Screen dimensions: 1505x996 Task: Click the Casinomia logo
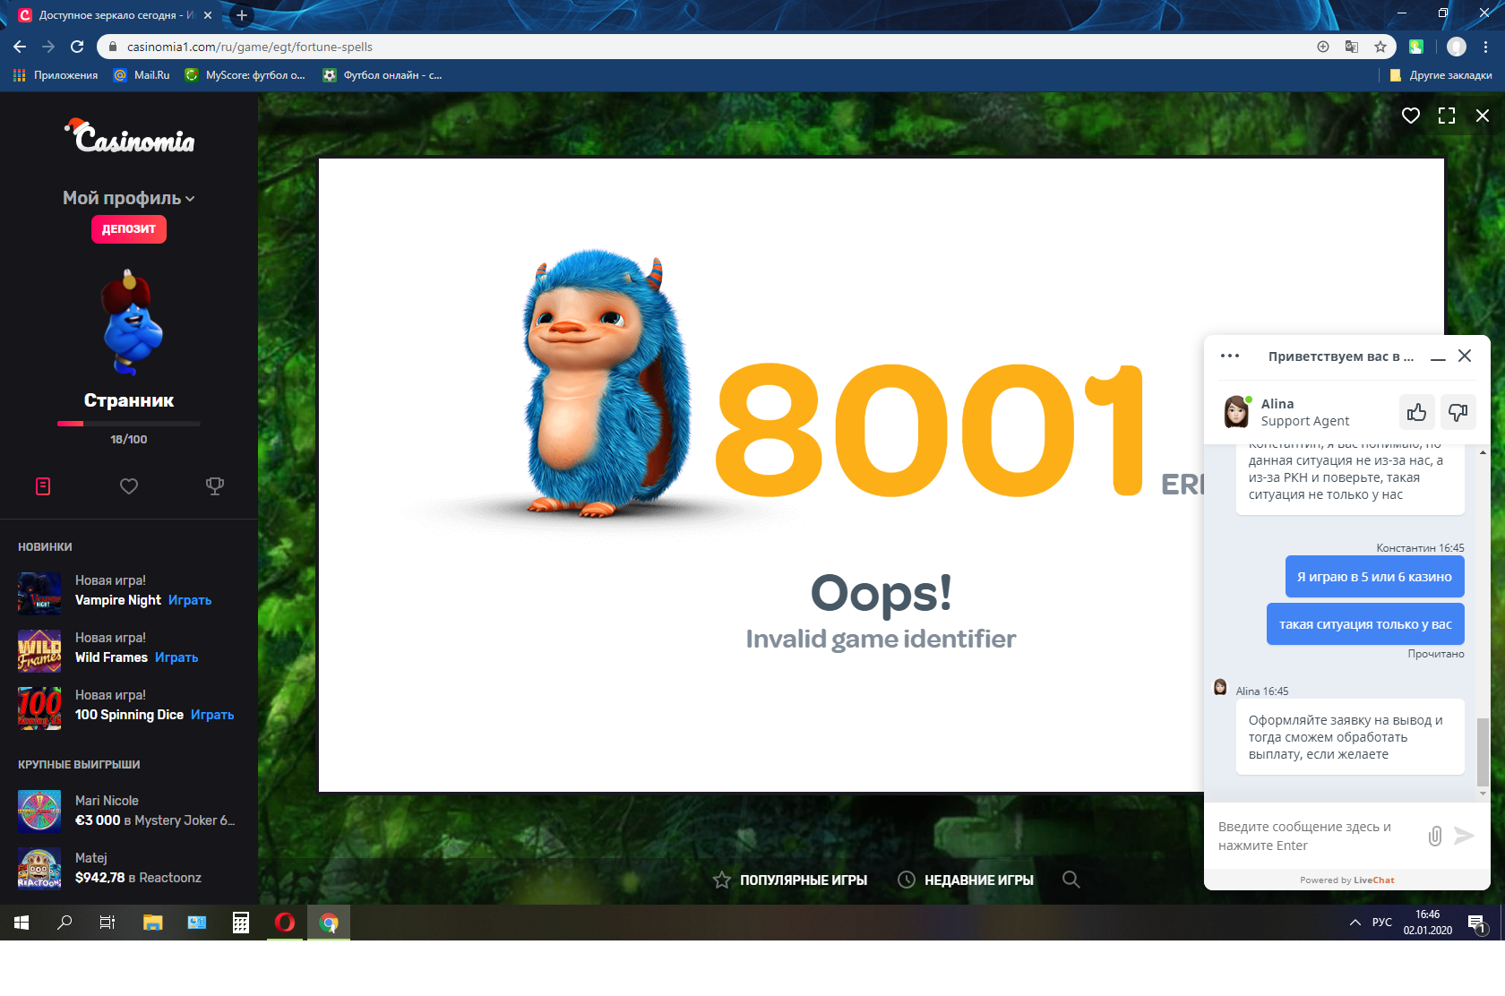130,136
